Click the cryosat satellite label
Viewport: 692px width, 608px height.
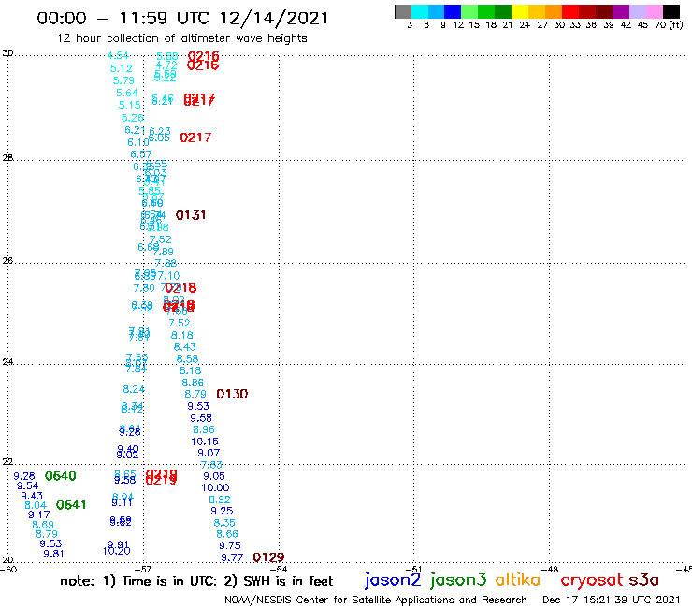click(592, 580)
